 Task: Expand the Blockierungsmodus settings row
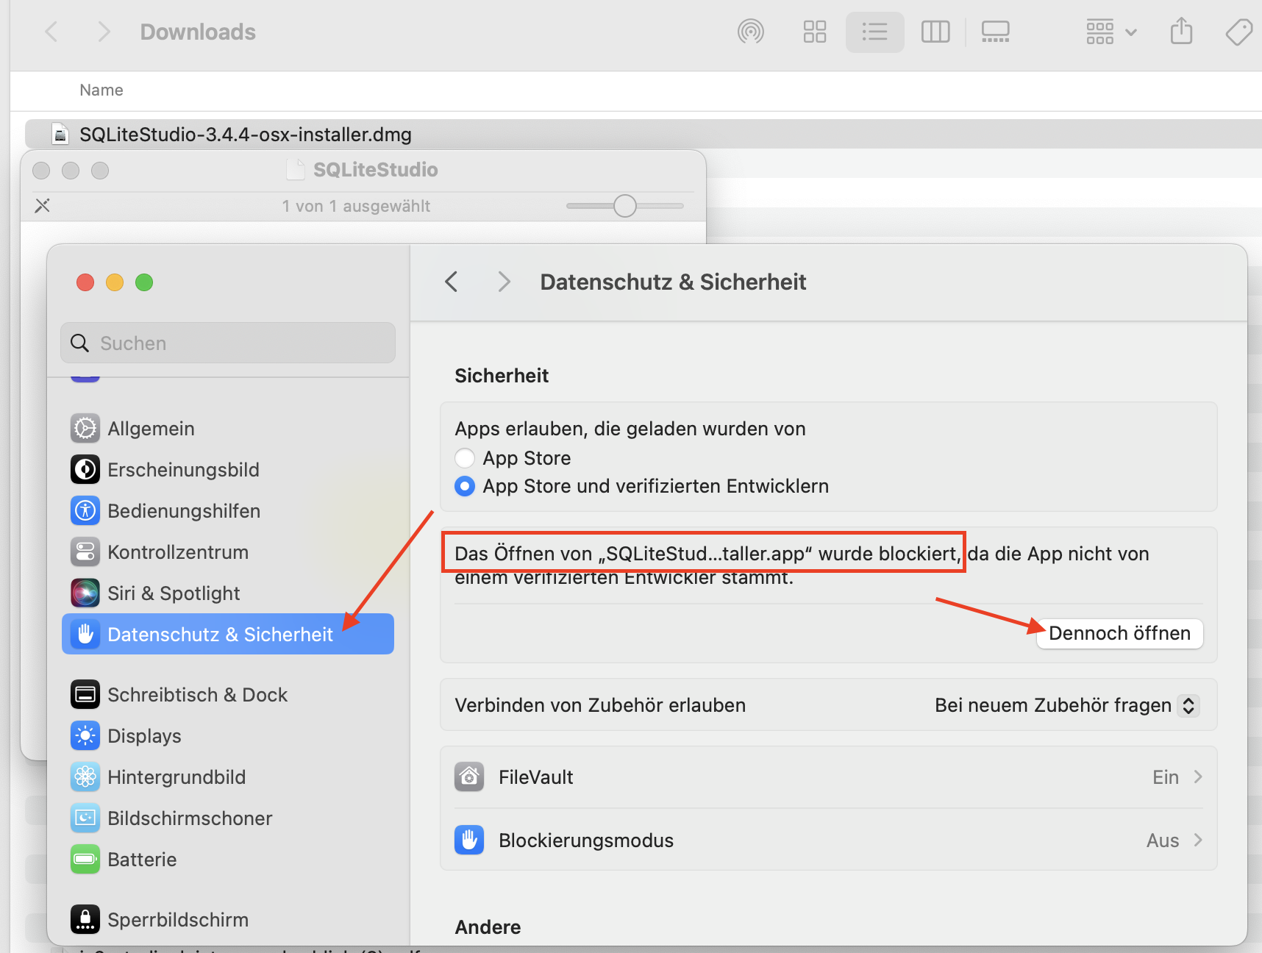(828, 840)
